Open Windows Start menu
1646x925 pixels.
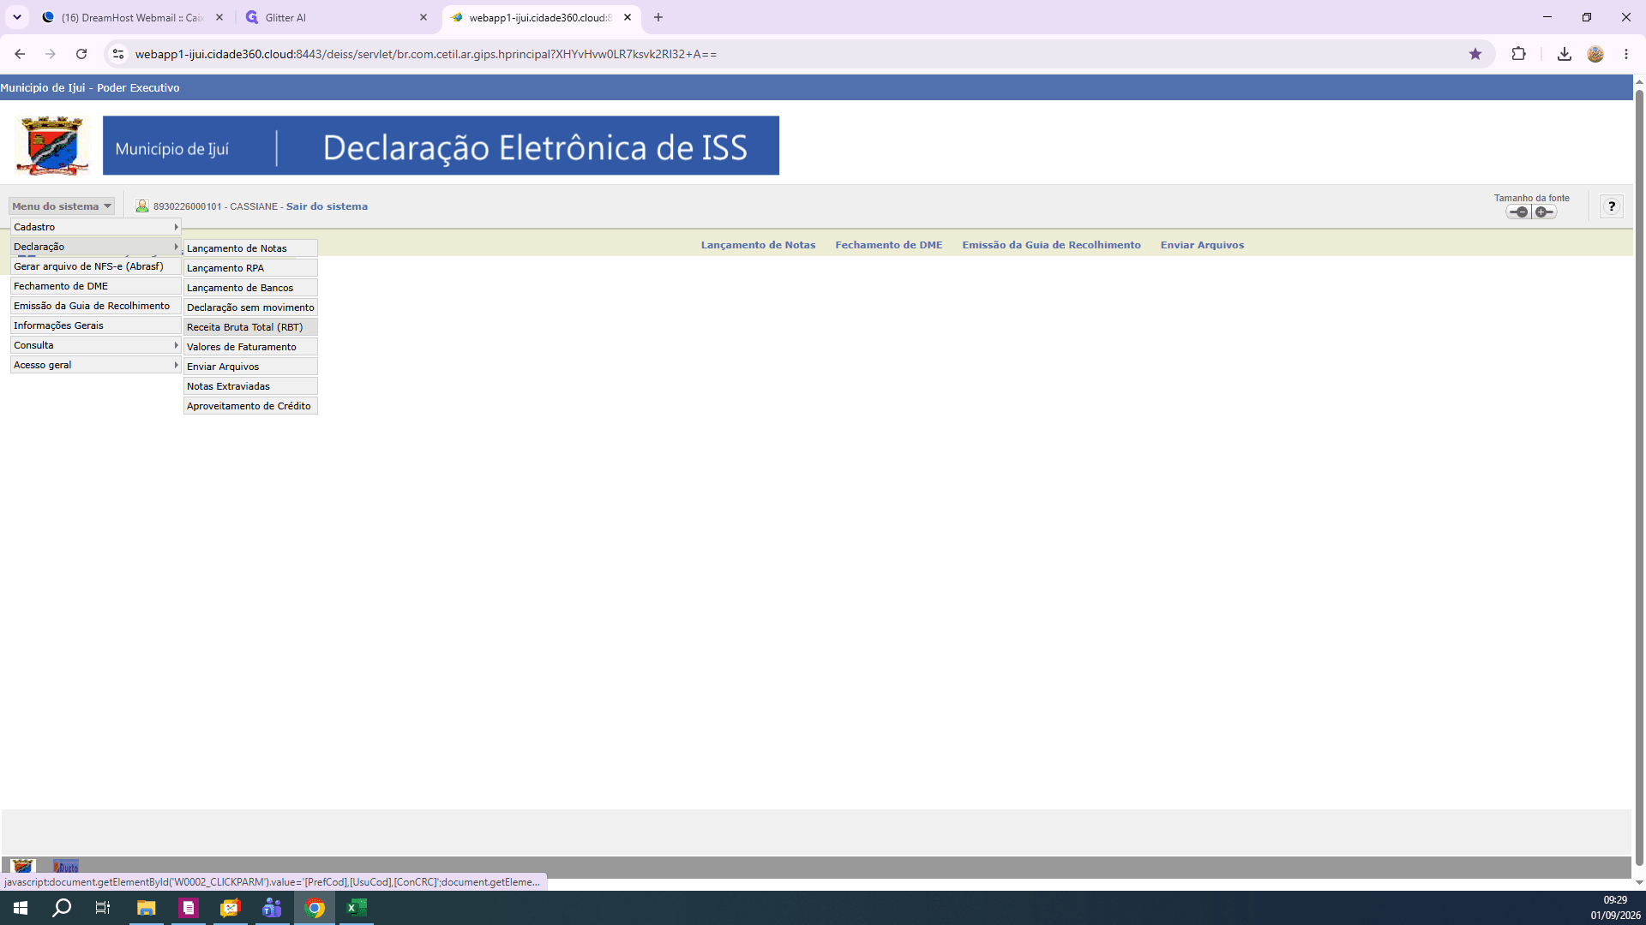[21, 908]
